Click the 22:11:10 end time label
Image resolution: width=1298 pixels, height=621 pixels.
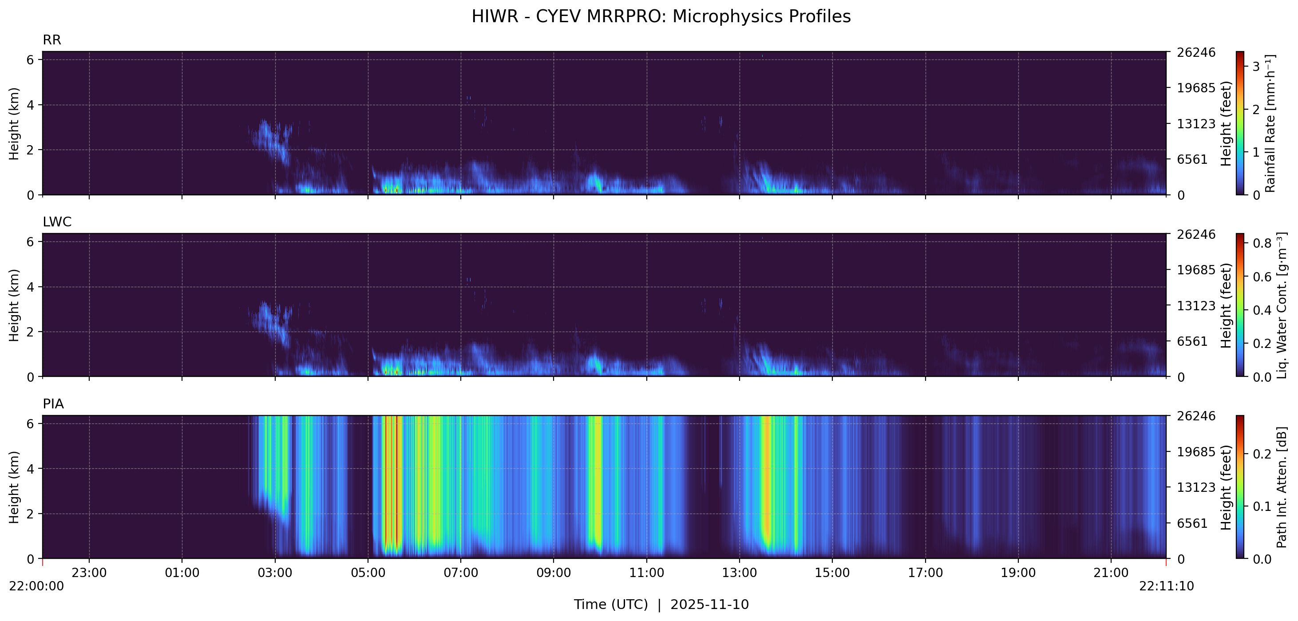tap(1166, 586)
